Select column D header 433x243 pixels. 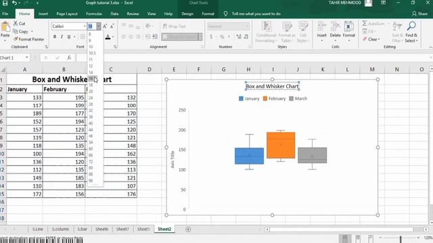click(x=150, y=70)
